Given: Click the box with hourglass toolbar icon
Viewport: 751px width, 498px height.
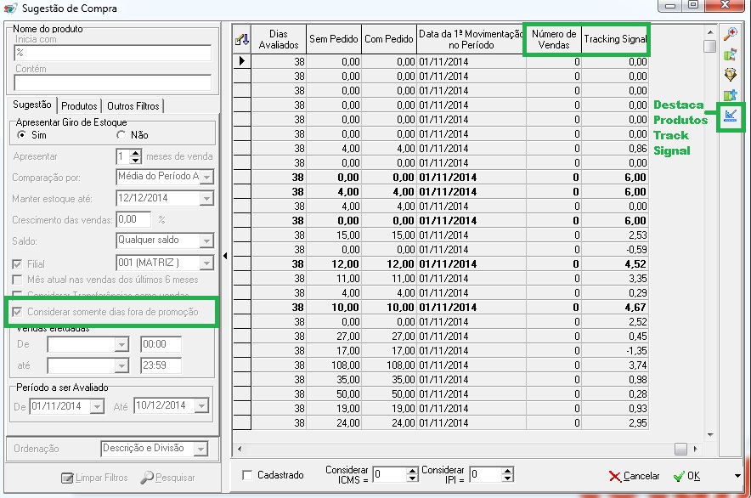Looking at the screenshot, I should pos(730,54).
